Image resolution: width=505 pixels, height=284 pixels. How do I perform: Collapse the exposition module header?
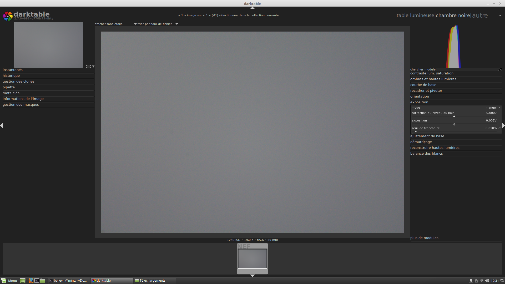[x=456, y=102]
